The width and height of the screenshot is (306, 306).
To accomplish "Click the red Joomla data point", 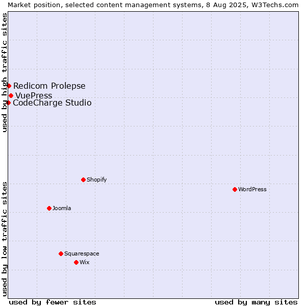I will [49, 209].
